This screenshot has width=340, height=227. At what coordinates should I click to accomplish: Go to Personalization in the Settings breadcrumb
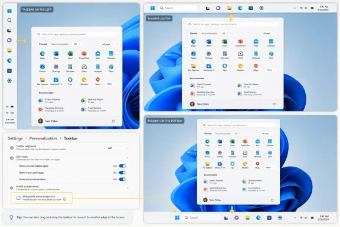43,138
